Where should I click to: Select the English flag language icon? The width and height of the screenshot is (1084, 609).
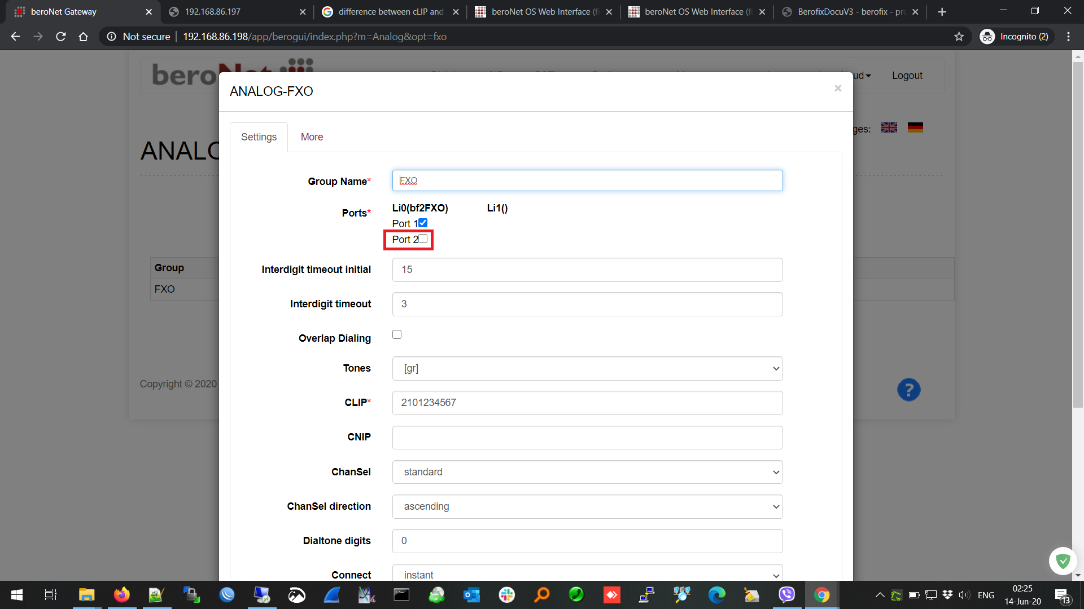[x=889, y=128]
